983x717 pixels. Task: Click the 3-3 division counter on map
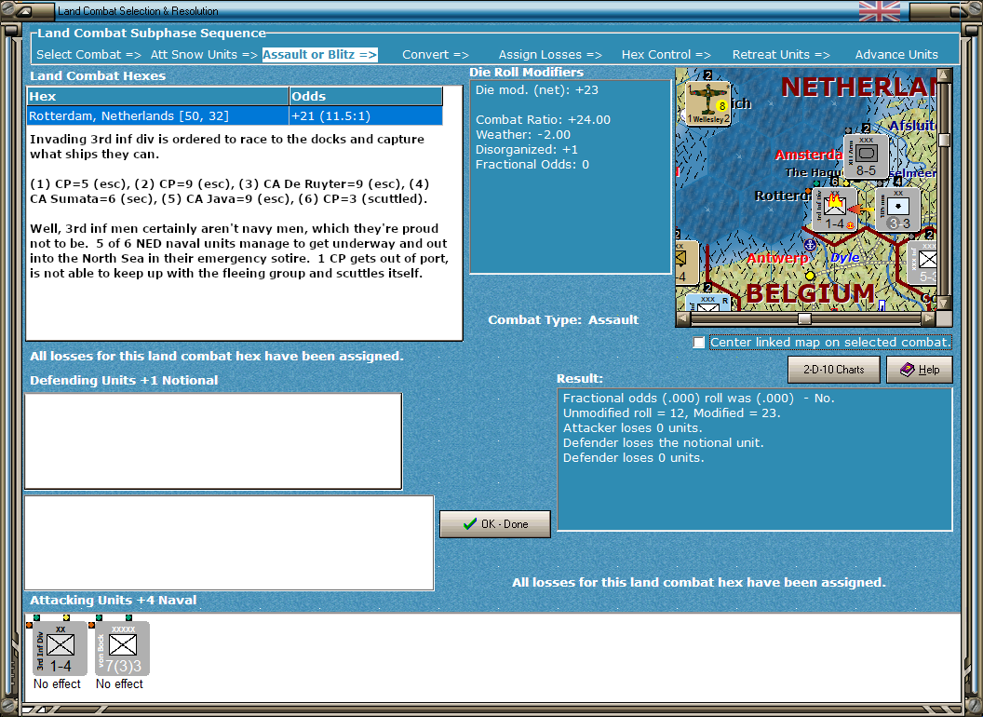(x=898, y=210)
